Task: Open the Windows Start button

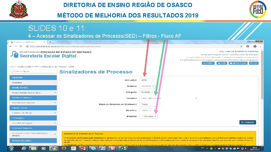Action: coord(11,148)
